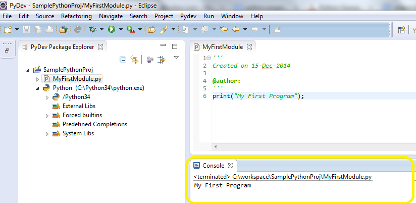Click Collapse All in Package Explorer

(123, 60)
